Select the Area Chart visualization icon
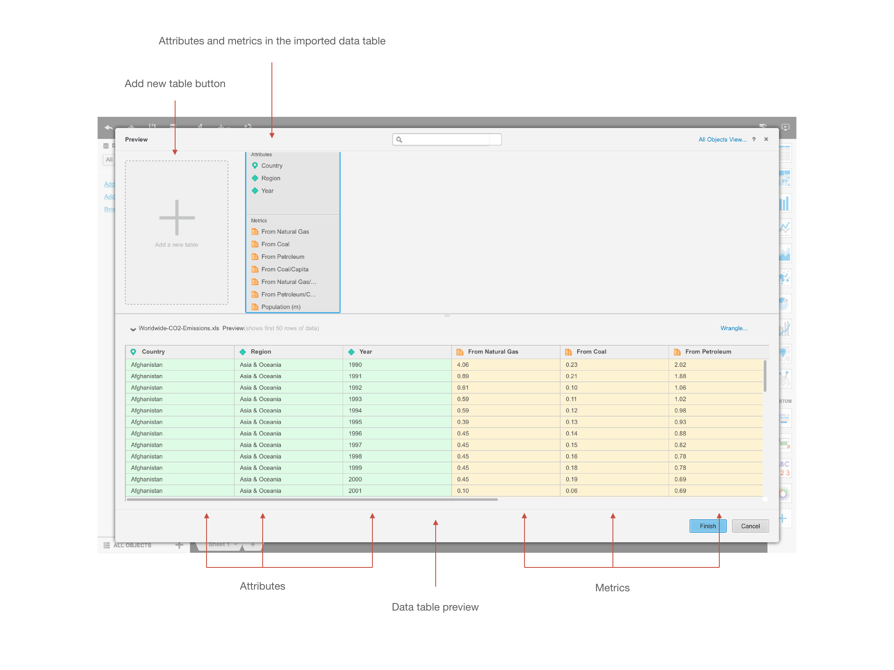Image resolution: width=894 pixels, height=670 pixels. click(x=785, y=253)
